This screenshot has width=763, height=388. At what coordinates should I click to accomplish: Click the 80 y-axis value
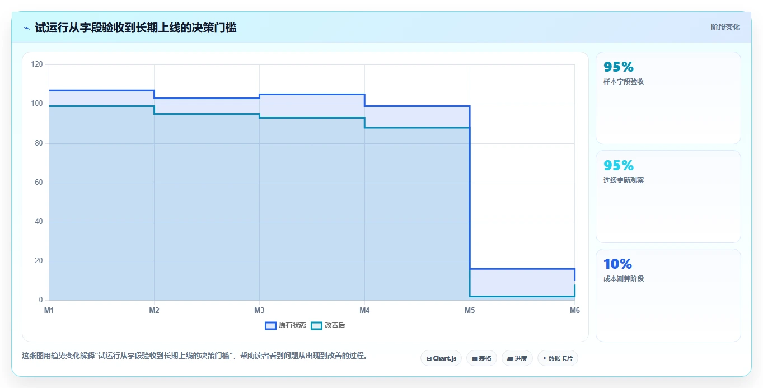pos(39,143)
